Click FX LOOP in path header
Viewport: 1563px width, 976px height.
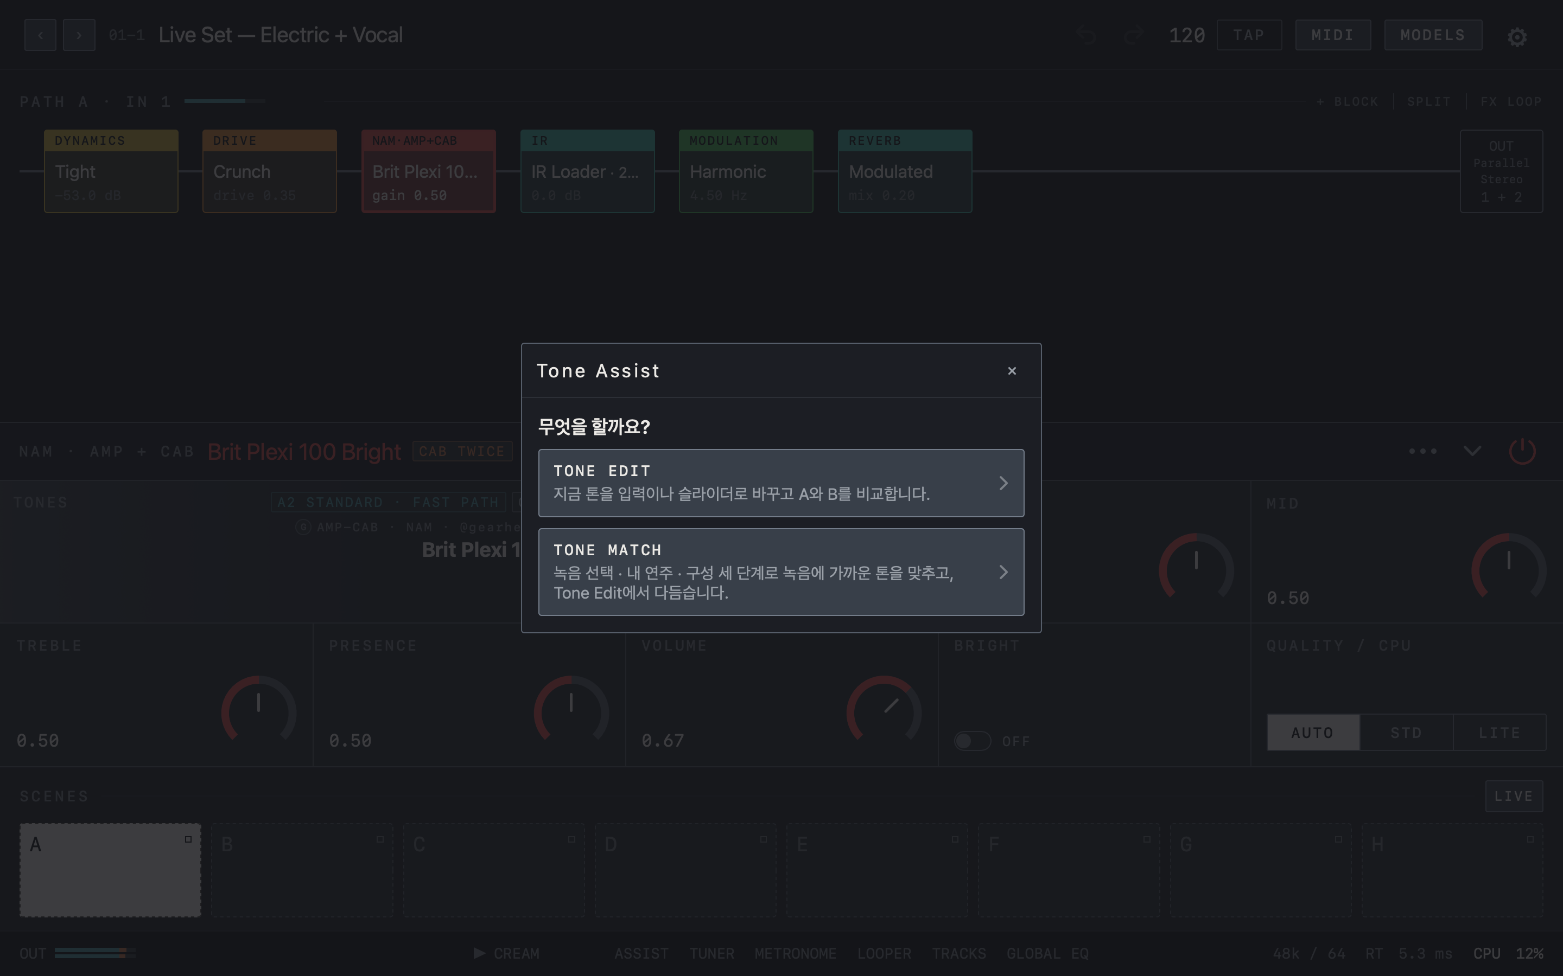tap(1511, 101)
